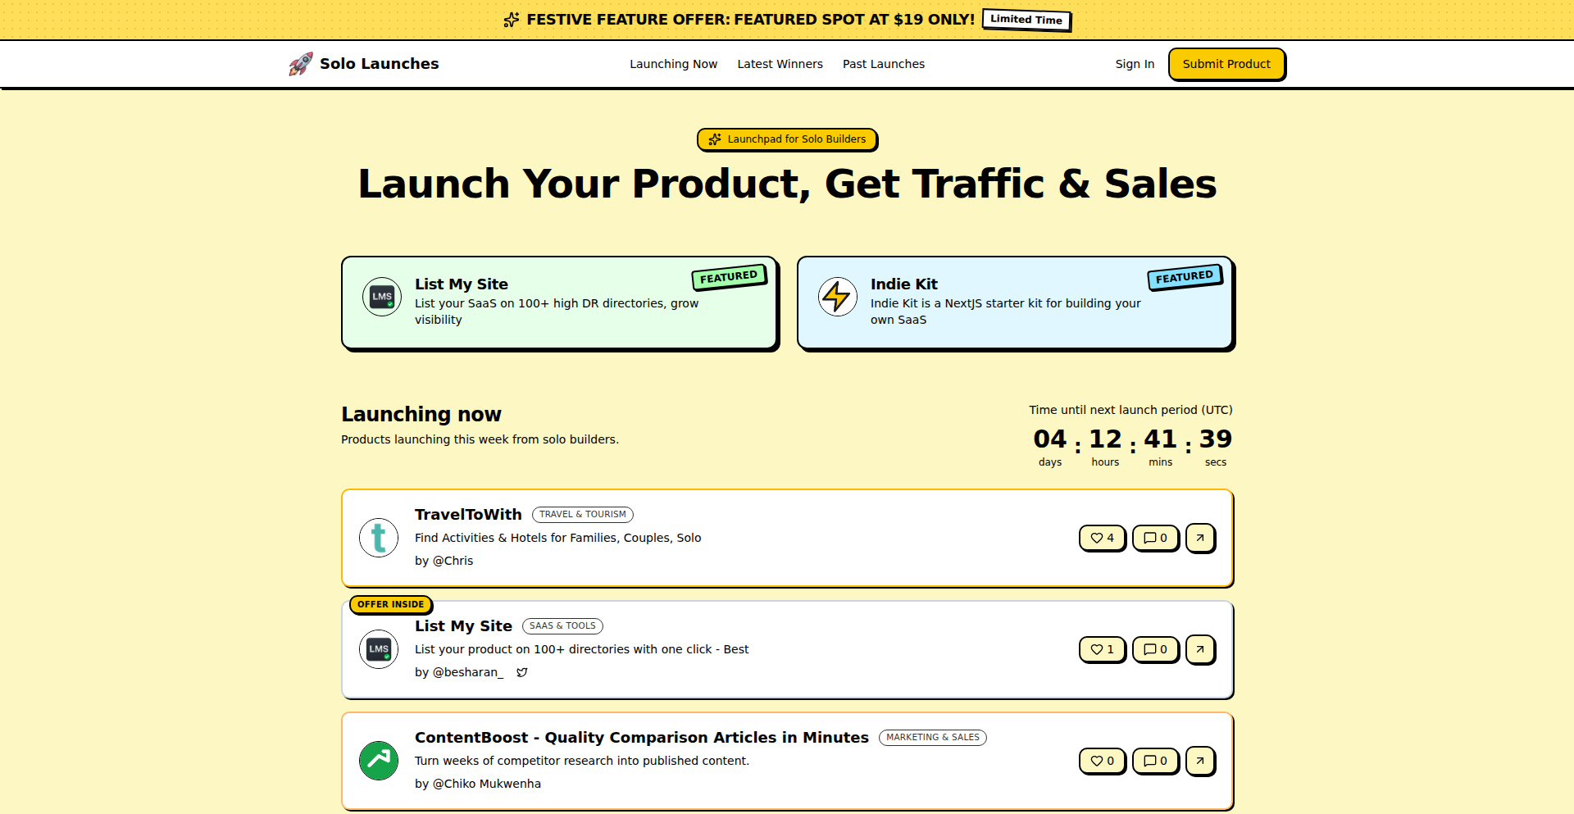1574x814 pixels.
Task: Click the FEATURED stamp on Indie Kit
Action: click(x=1183, y=277)
